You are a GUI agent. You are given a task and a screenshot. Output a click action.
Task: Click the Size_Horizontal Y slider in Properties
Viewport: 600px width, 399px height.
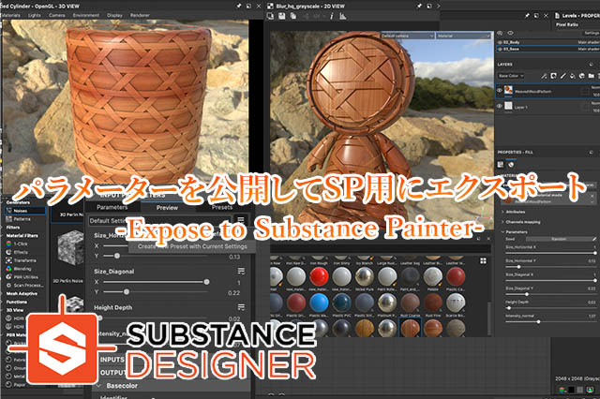coord(550,266)
